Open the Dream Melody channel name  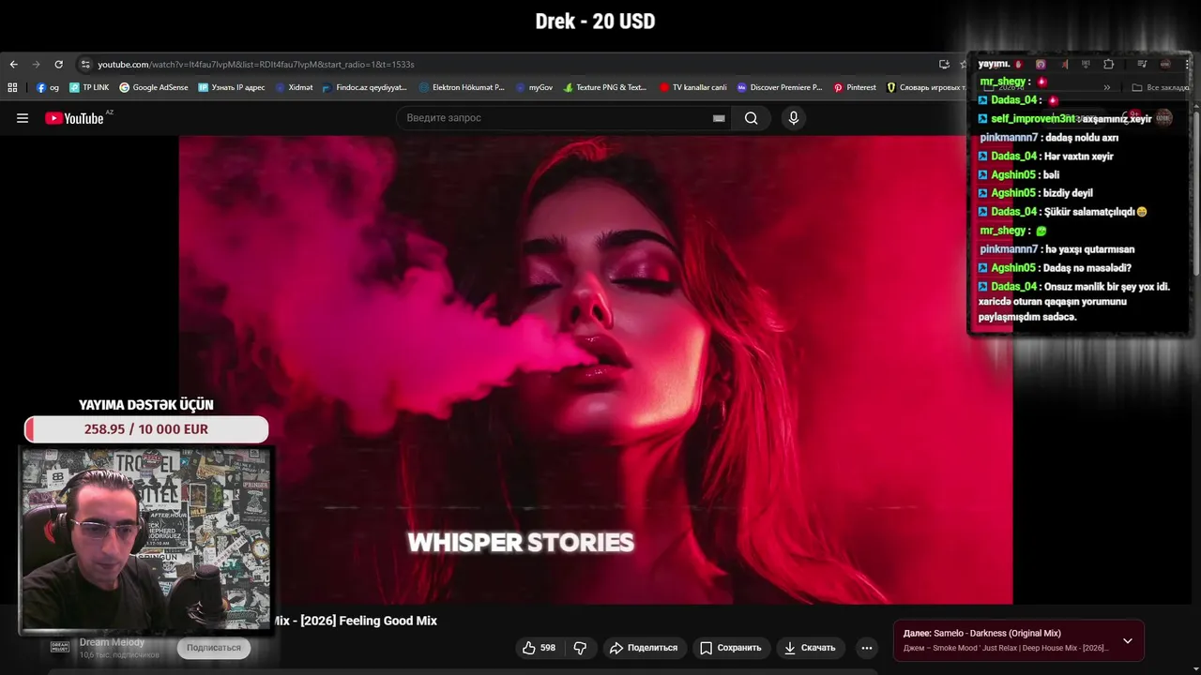pos(113,642)
